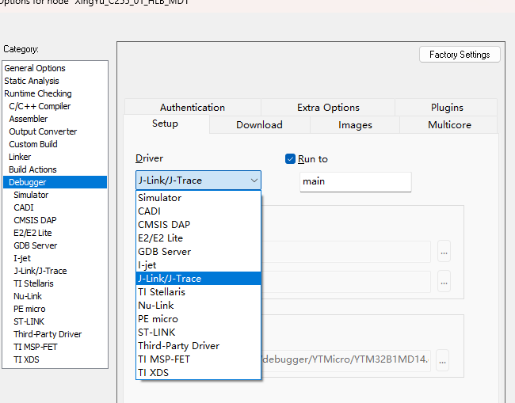Switch to the Multicore tab
Screen dimensions: 515x403
[449, 125]
